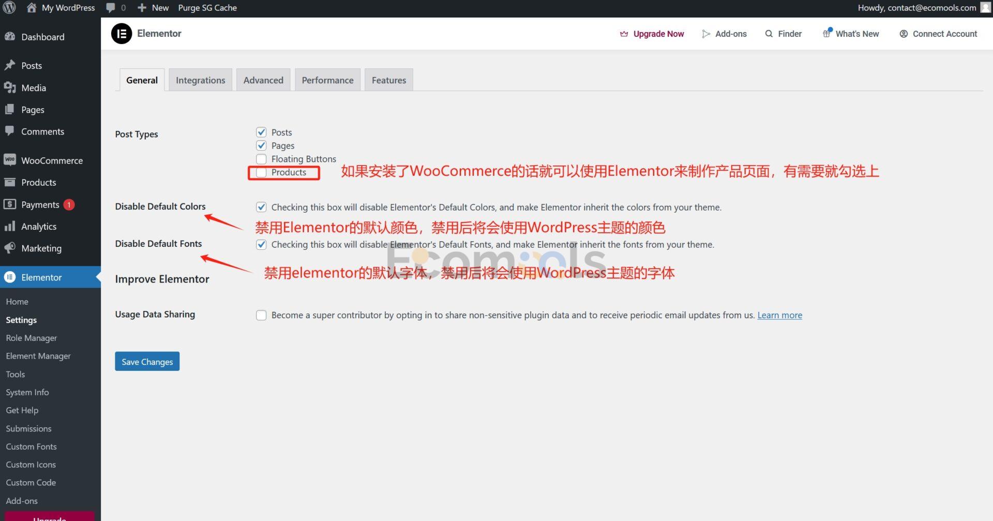The height and width of the screenshot is (521, 993).
Task: Open the Custom Code submenu item
Action: click(x=31, y=483)
